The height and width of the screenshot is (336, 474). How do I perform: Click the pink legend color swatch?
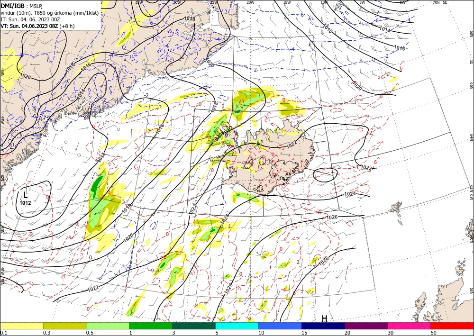click(x=410, y=326)
